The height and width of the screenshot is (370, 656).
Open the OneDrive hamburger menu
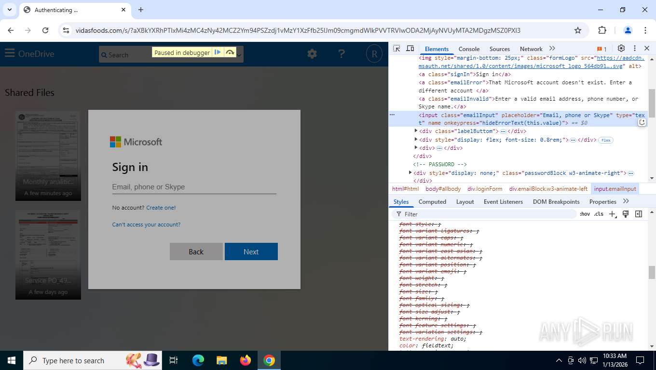click(10, 53)
